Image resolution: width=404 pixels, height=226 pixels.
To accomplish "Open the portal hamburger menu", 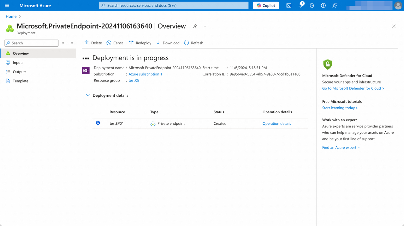I will point(7,5).
